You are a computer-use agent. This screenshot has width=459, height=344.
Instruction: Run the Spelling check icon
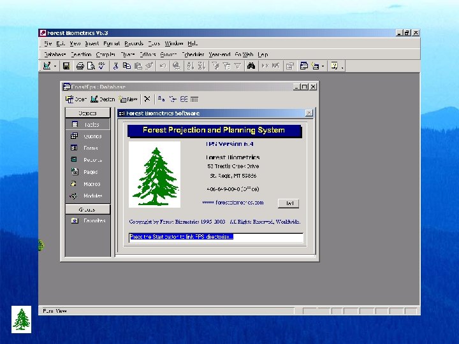click(101, 66)
